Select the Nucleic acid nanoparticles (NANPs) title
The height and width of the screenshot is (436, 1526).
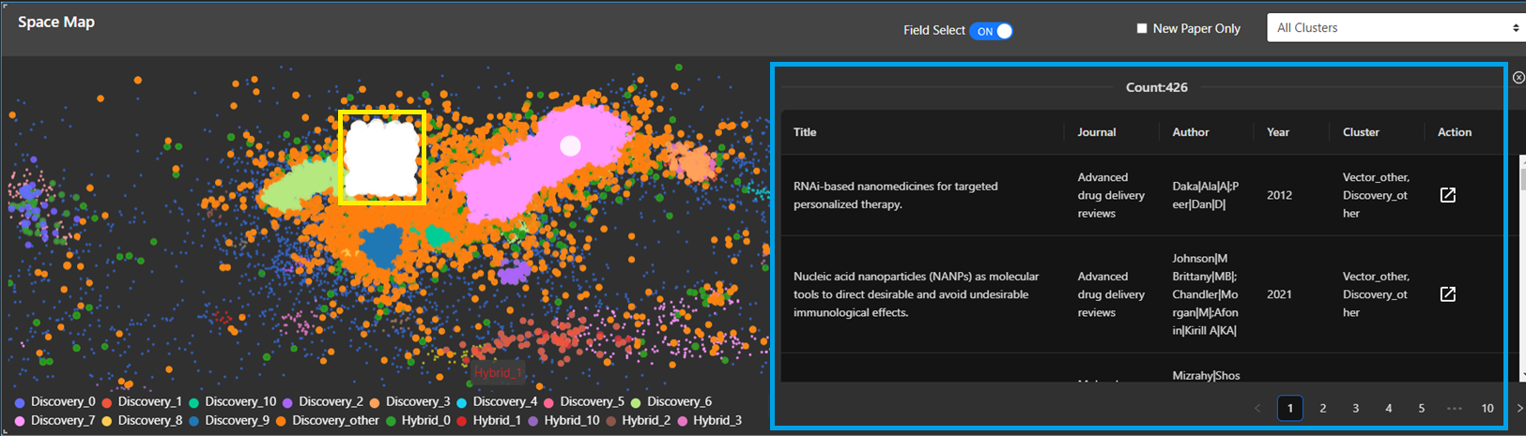pos(916,294)
